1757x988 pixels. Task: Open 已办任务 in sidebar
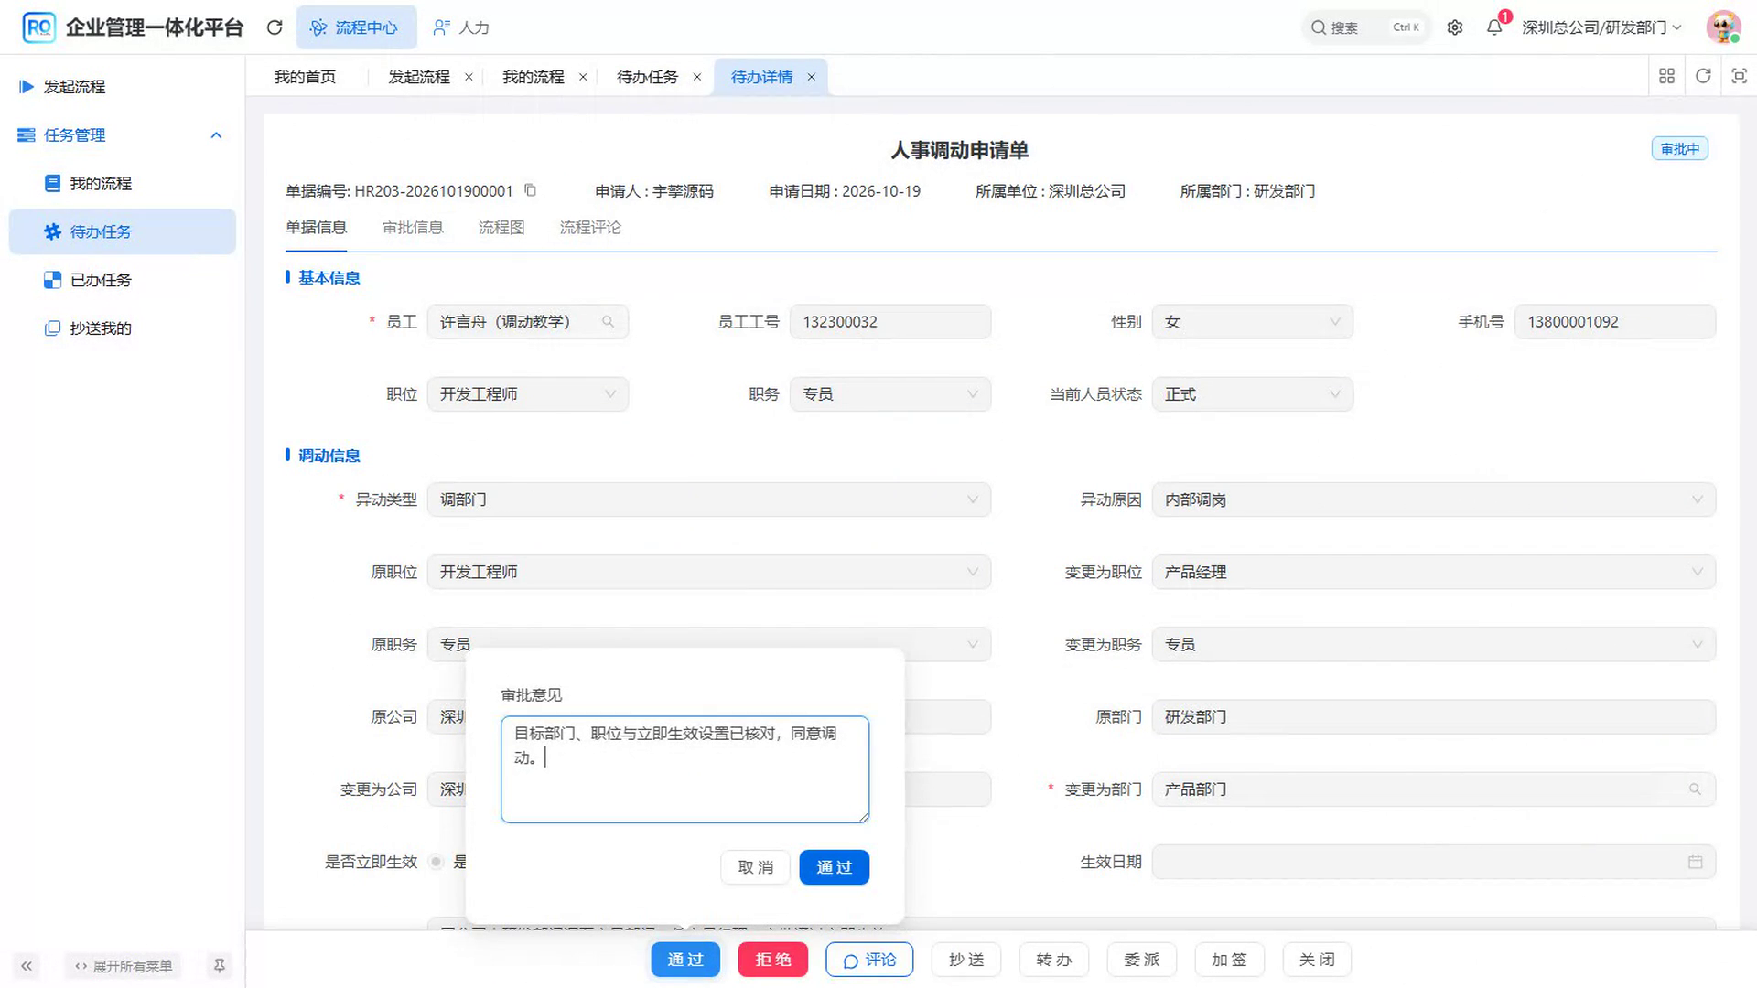click(123, 280)
